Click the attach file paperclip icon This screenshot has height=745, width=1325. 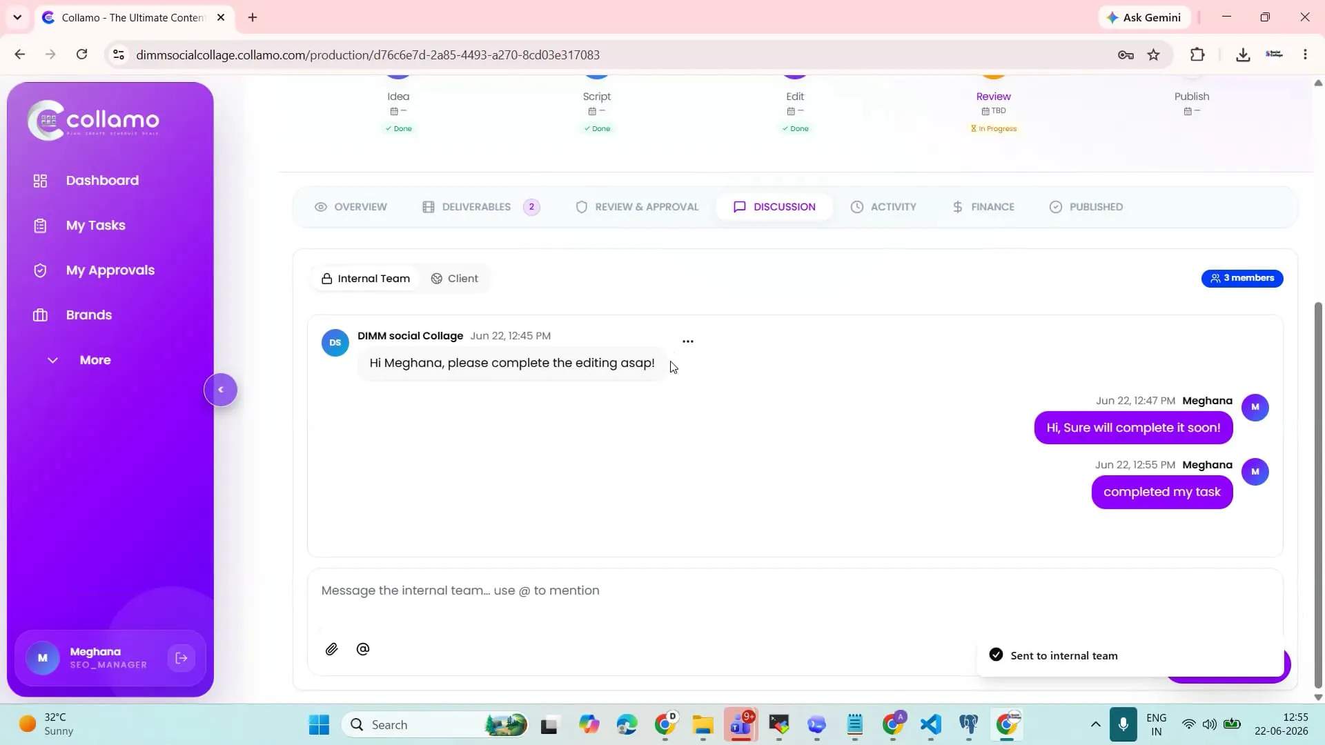(332, 649)
